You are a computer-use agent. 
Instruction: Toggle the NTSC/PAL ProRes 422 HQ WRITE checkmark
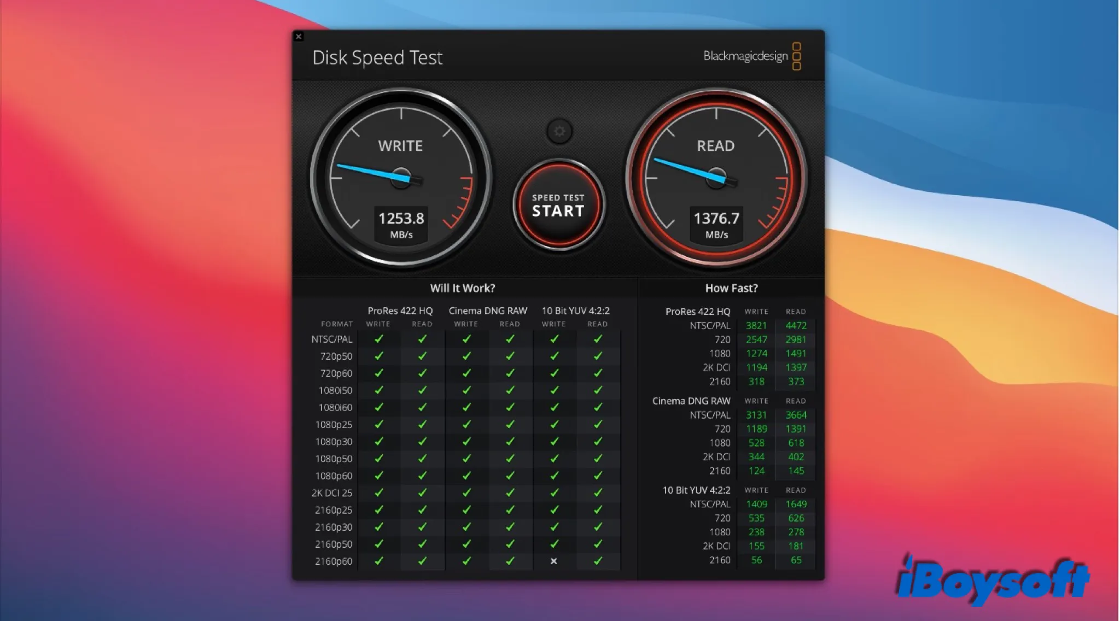(377, 339)
